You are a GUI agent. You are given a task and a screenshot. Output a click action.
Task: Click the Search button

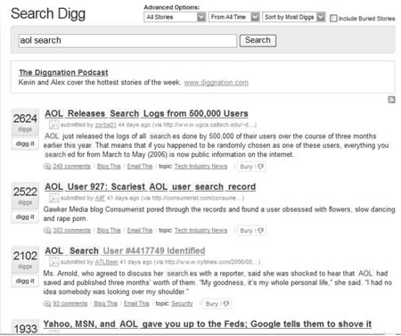click(x=258, y=40)
